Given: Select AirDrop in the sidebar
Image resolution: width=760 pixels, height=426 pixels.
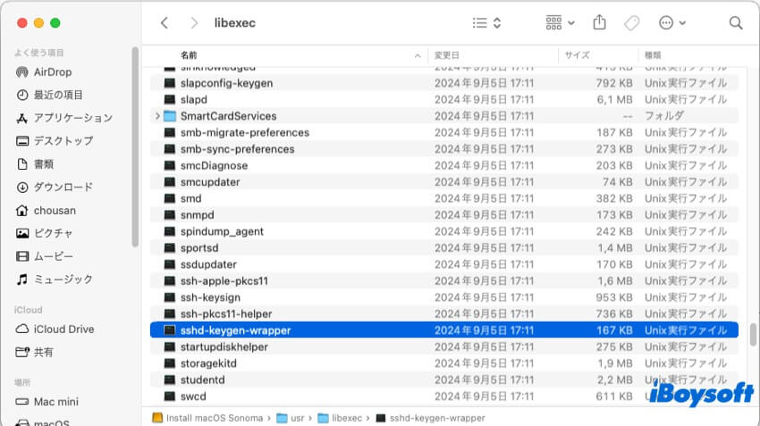Looking at the screenshot, I should (53, 71).
